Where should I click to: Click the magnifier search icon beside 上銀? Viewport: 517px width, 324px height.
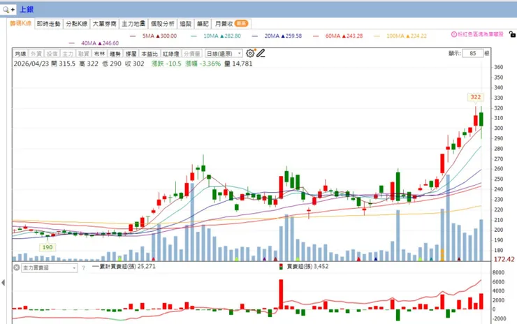(6, 10)
